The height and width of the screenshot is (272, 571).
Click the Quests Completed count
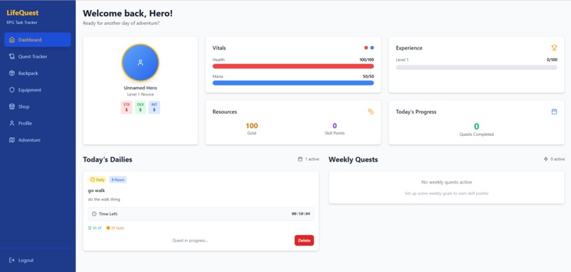click(476, 126)
